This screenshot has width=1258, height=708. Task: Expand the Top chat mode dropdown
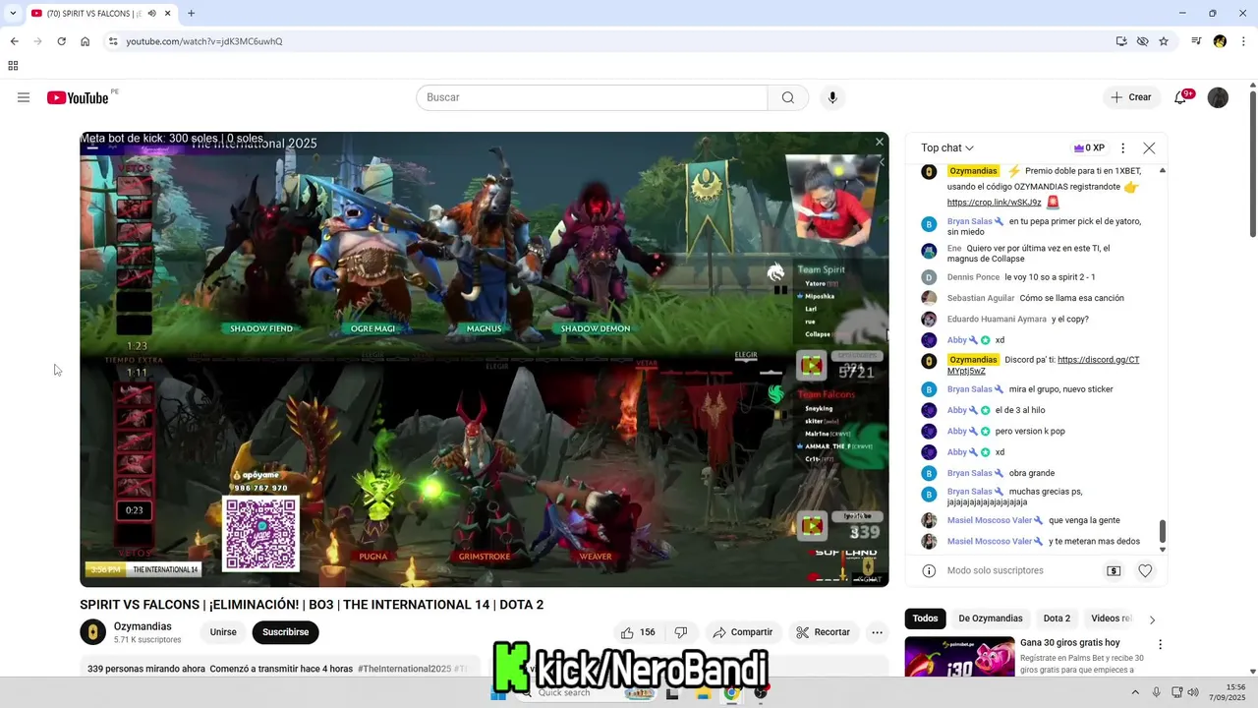(947, 148)
